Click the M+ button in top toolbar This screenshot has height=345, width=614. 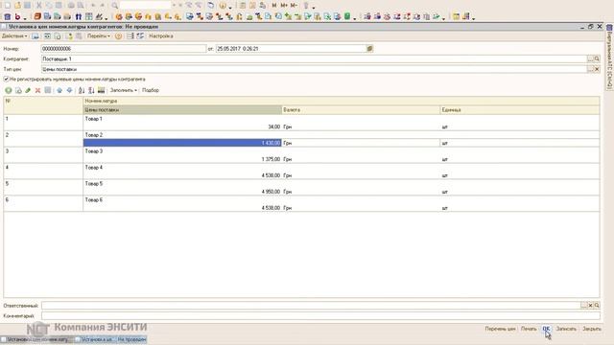click(x=284, y=6)
